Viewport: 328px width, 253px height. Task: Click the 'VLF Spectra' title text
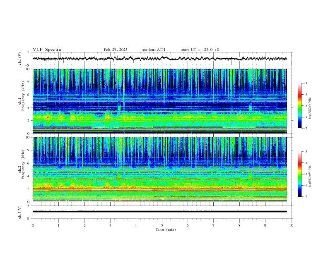pos(47,50)
